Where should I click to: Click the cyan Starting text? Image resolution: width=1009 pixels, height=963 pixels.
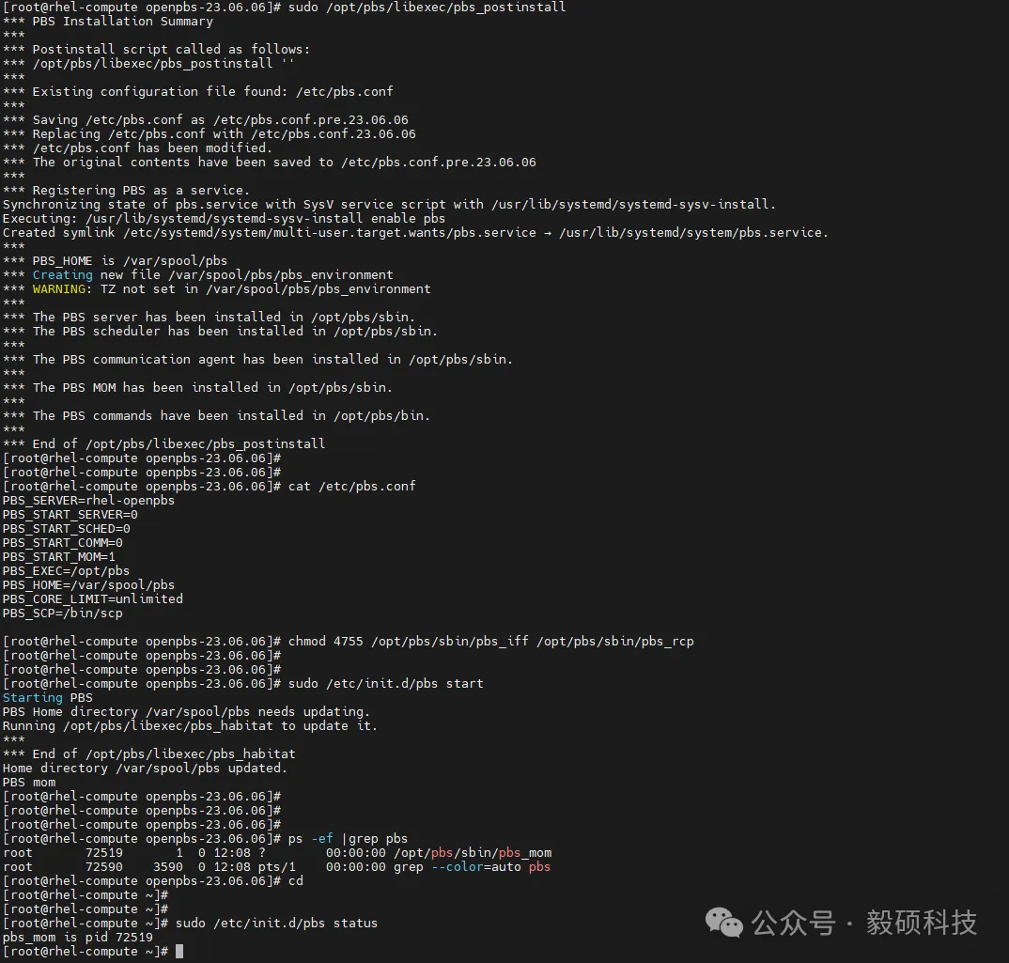point(32,697)
